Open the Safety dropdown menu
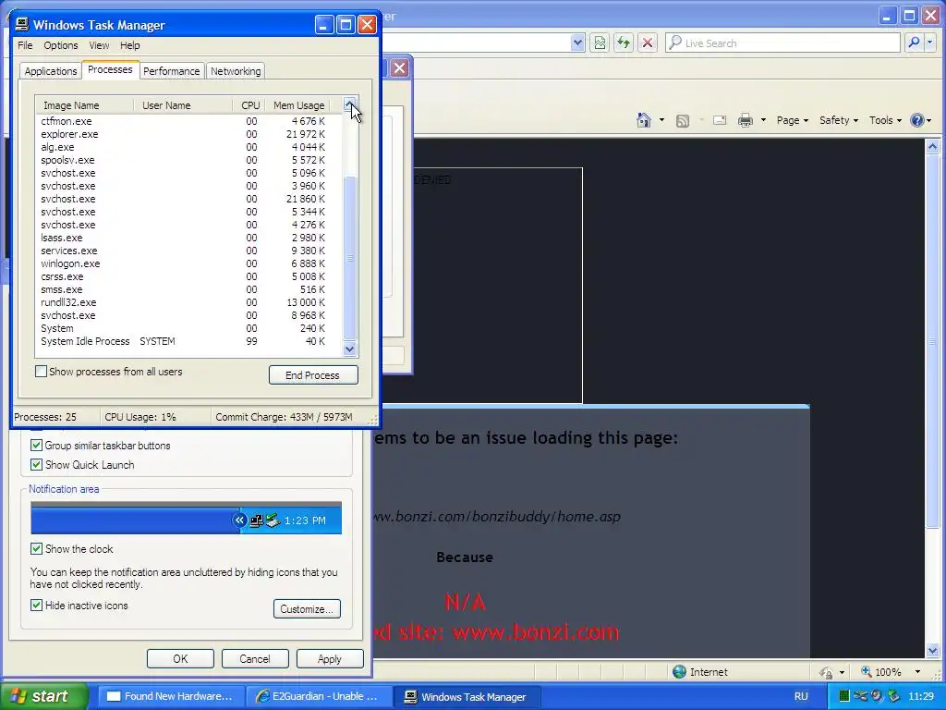The width and height of the screenshot is (946, 710). [839, 120]
